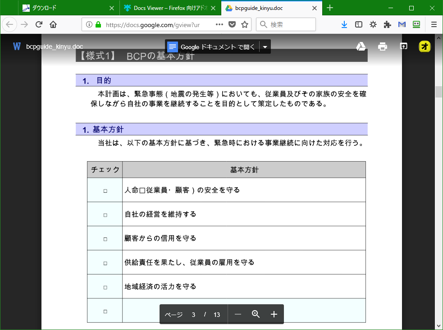
Task: Open the puzzle-piece add-ons icon
Action: 387,25
